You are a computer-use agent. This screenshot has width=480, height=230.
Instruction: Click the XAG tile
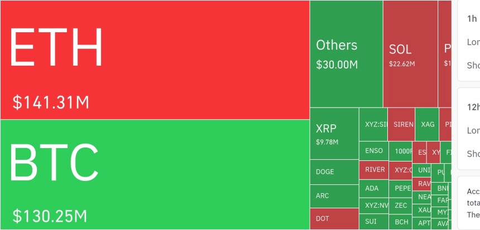(x=428, y=124)
